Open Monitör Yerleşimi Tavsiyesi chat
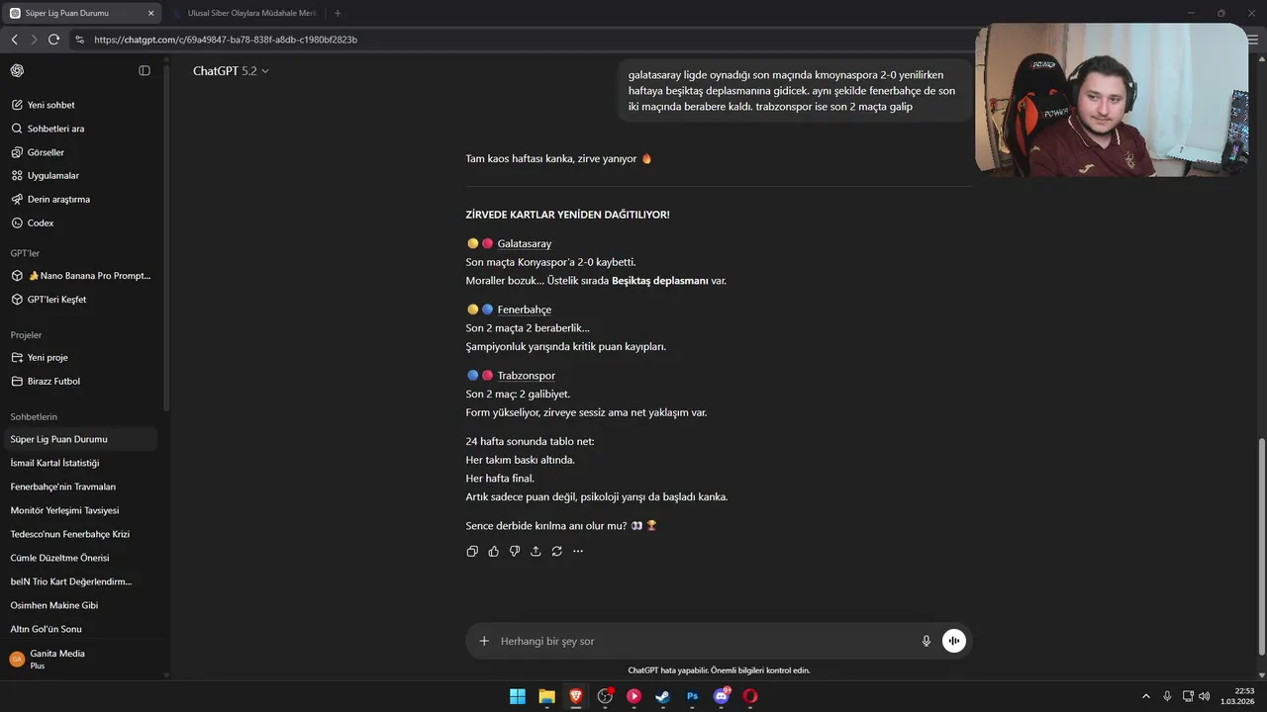This screenshot has width=1267, height=712. (x=79, y=510)
